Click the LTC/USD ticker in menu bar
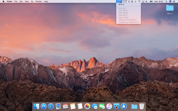Image resolution: width=178 pixels, height=111 pixels. 119,1
